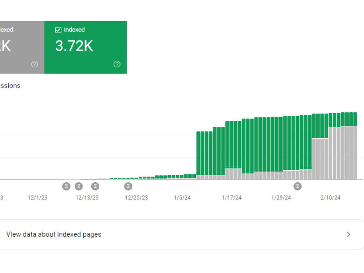Screen dimensions: 364x273
Task: Click the 1/29/24 date axis label
Action: point(281,198)
